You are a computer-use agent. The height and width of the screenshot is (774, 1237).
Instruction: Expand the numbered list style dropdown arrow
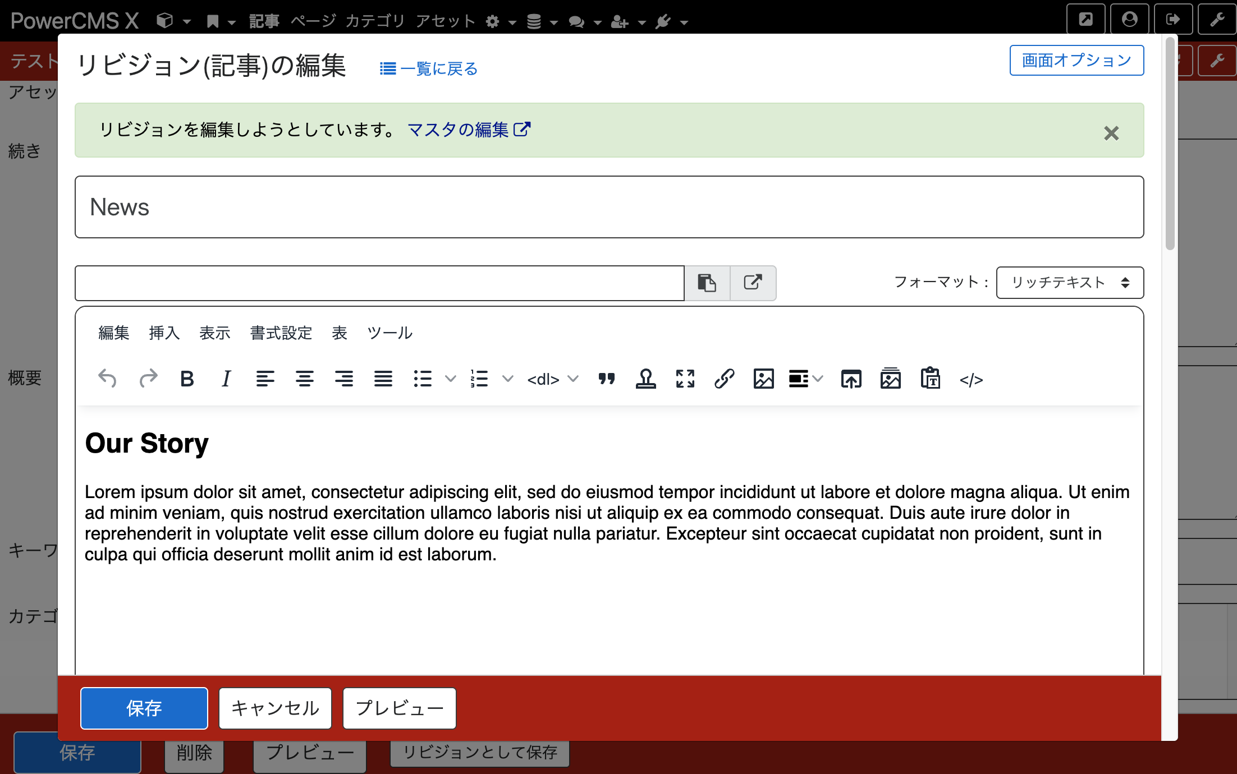coord(507,379)
